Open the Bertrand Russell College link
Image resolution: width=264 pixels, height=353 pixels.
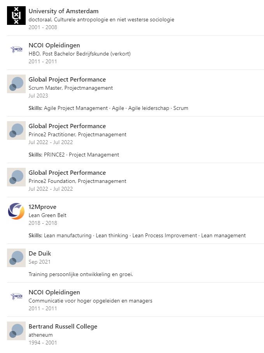click(x=63, y=327)
